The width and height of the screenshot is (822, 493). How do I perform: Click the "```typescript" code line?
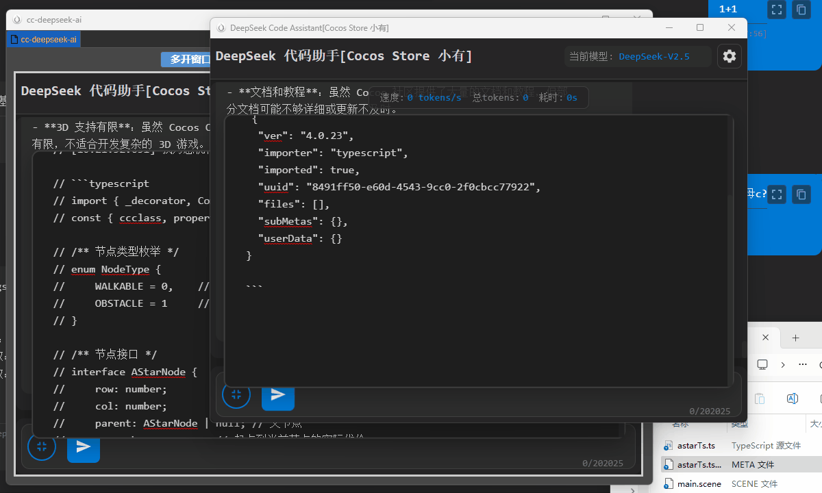pos(101,184)
